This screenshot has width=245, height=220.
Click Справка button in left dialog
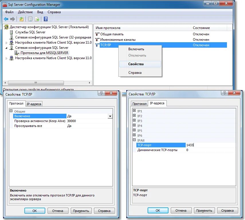[104, 211]
